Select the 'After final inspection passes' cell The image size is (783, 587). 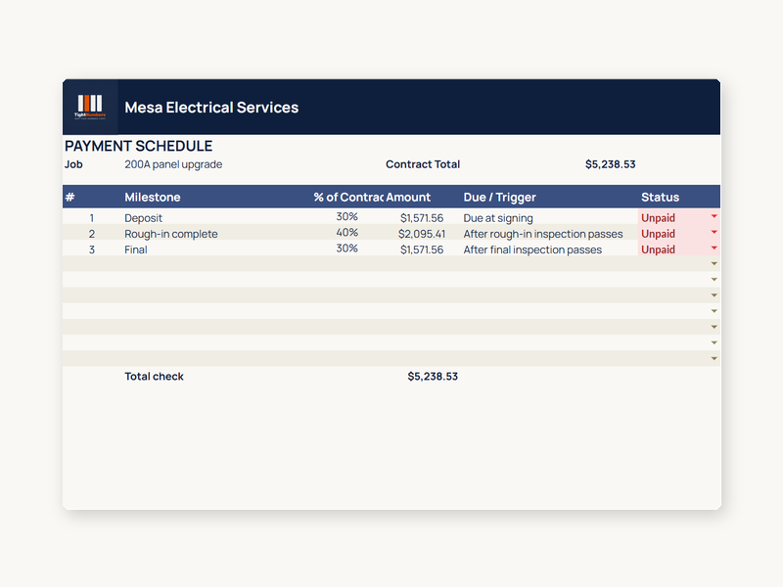[532, 249]
